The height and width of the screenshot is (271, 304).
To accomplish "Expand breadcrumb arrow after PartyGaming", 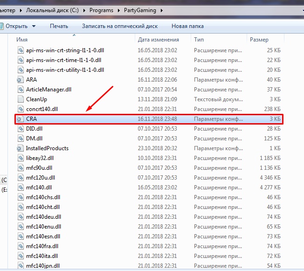I will [161, 10].
